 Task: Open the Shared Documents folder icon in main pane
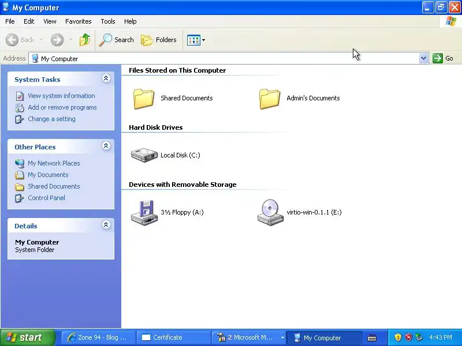point(144,99)
